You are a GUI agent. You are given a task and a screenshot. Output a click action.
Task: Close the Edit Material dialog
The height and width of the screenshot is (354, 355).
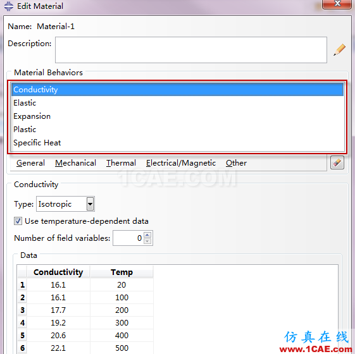click(337, 4)
